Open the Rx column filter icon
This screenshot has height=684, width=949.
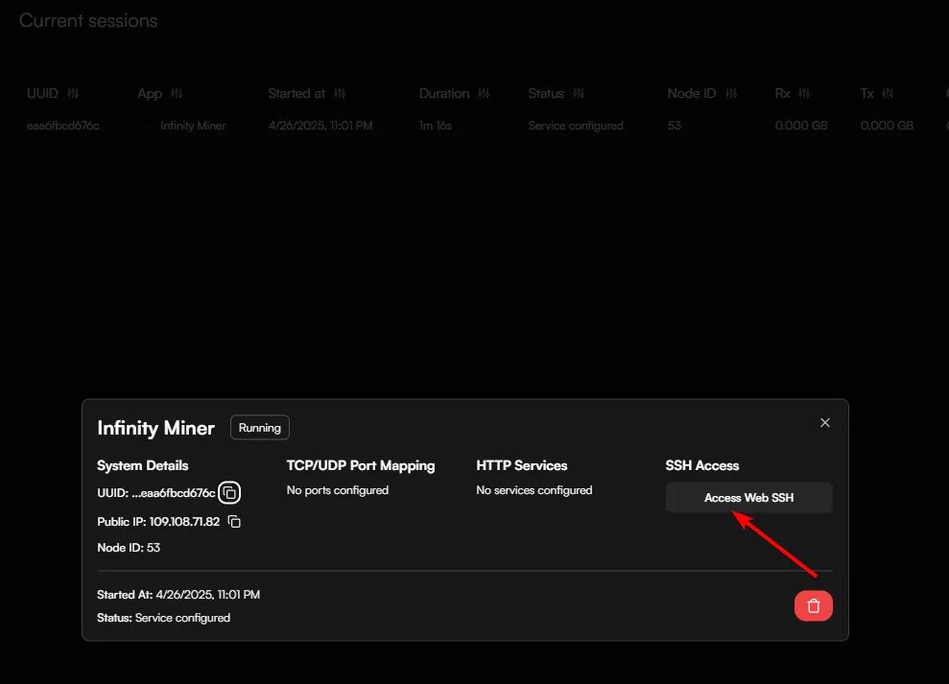(804, 93)
